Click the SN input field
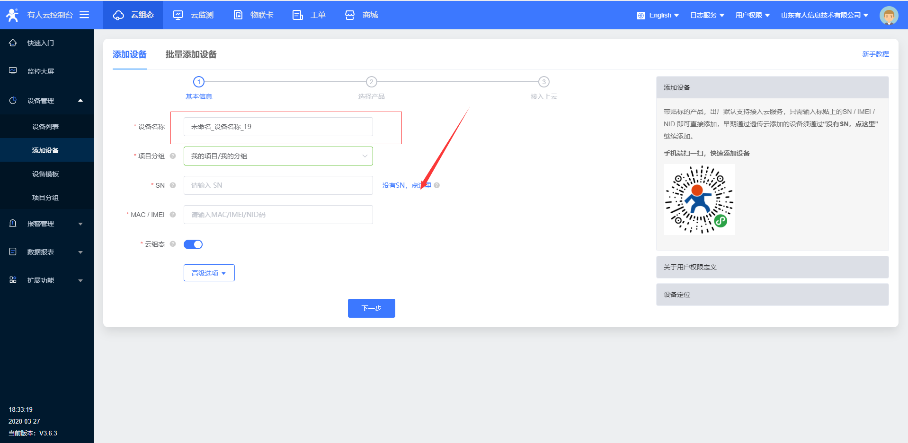The image size is (908, 443). (278, 185)
